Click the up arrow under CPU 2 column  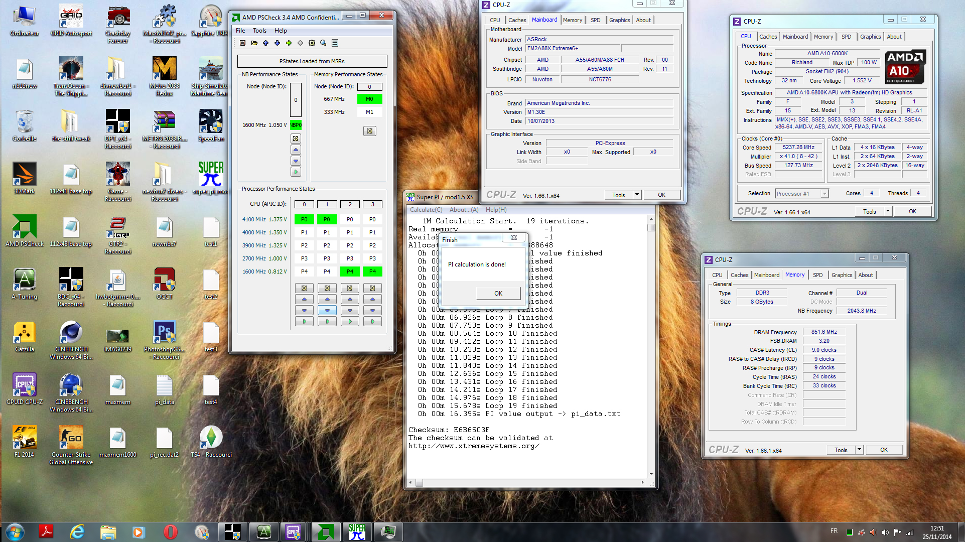[350, 299]
